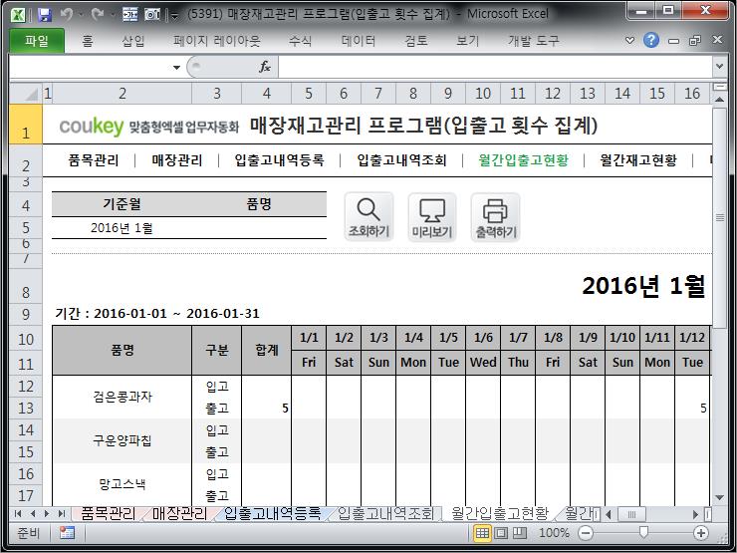Screen dimensions: 737x553
Task: Click the 미리보기 preview button
Action: point(432,217)
